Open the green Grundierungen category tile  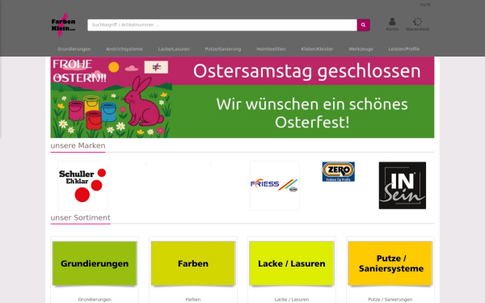95,263
